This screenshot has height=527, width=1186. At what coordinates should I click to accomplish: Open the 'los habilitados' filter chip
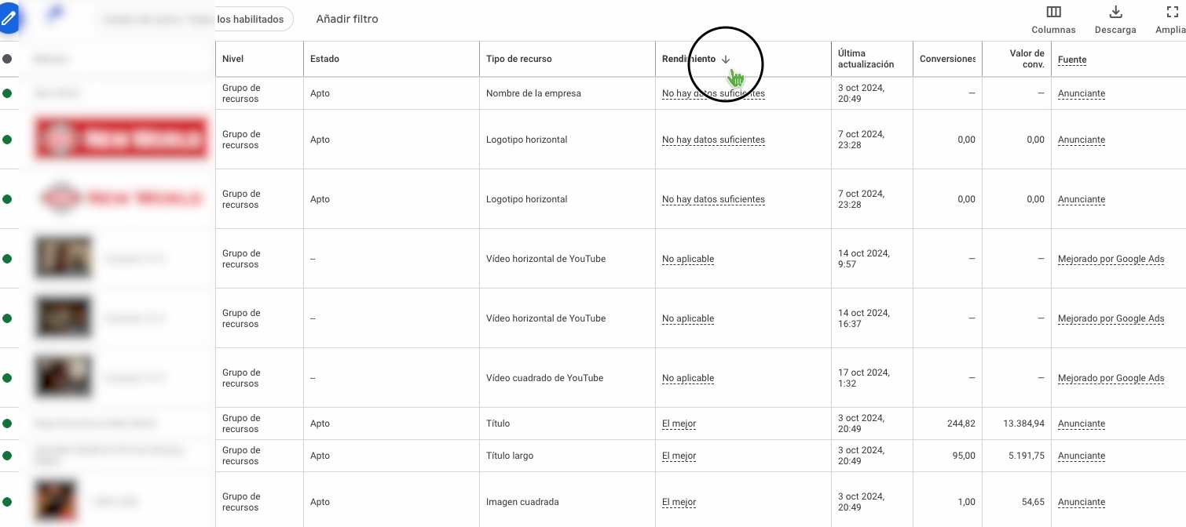point(253,19)
